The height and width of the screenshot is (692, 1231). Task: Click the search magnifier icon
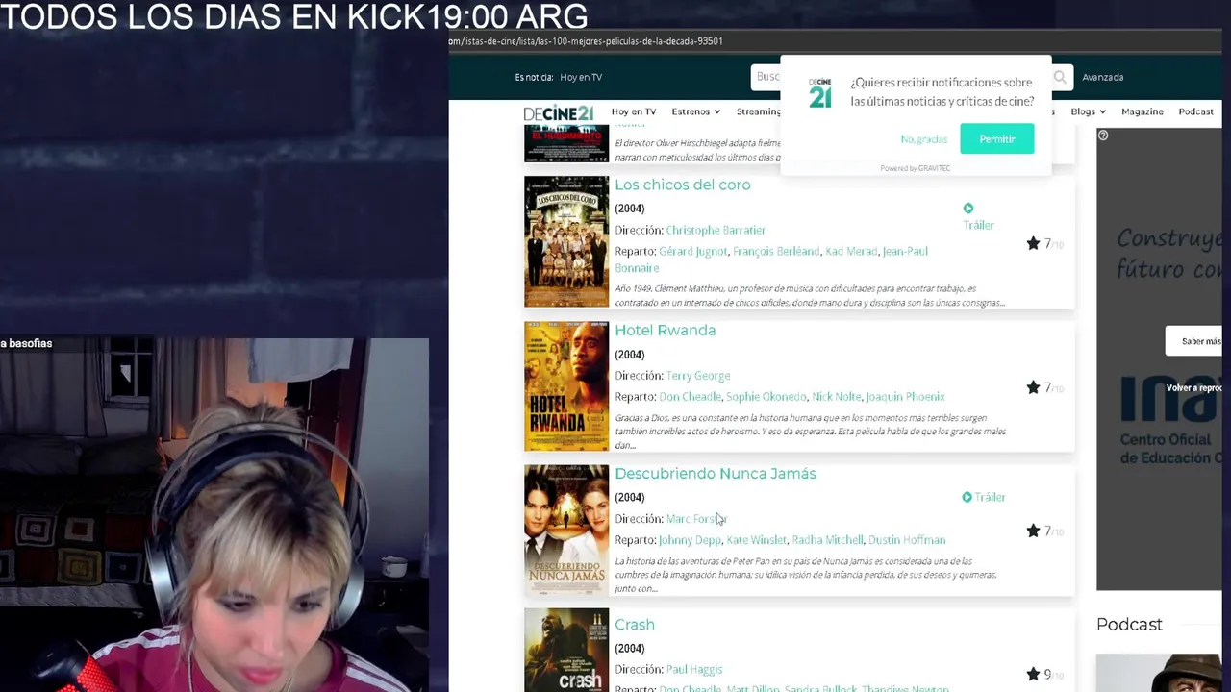point(1060,77)
